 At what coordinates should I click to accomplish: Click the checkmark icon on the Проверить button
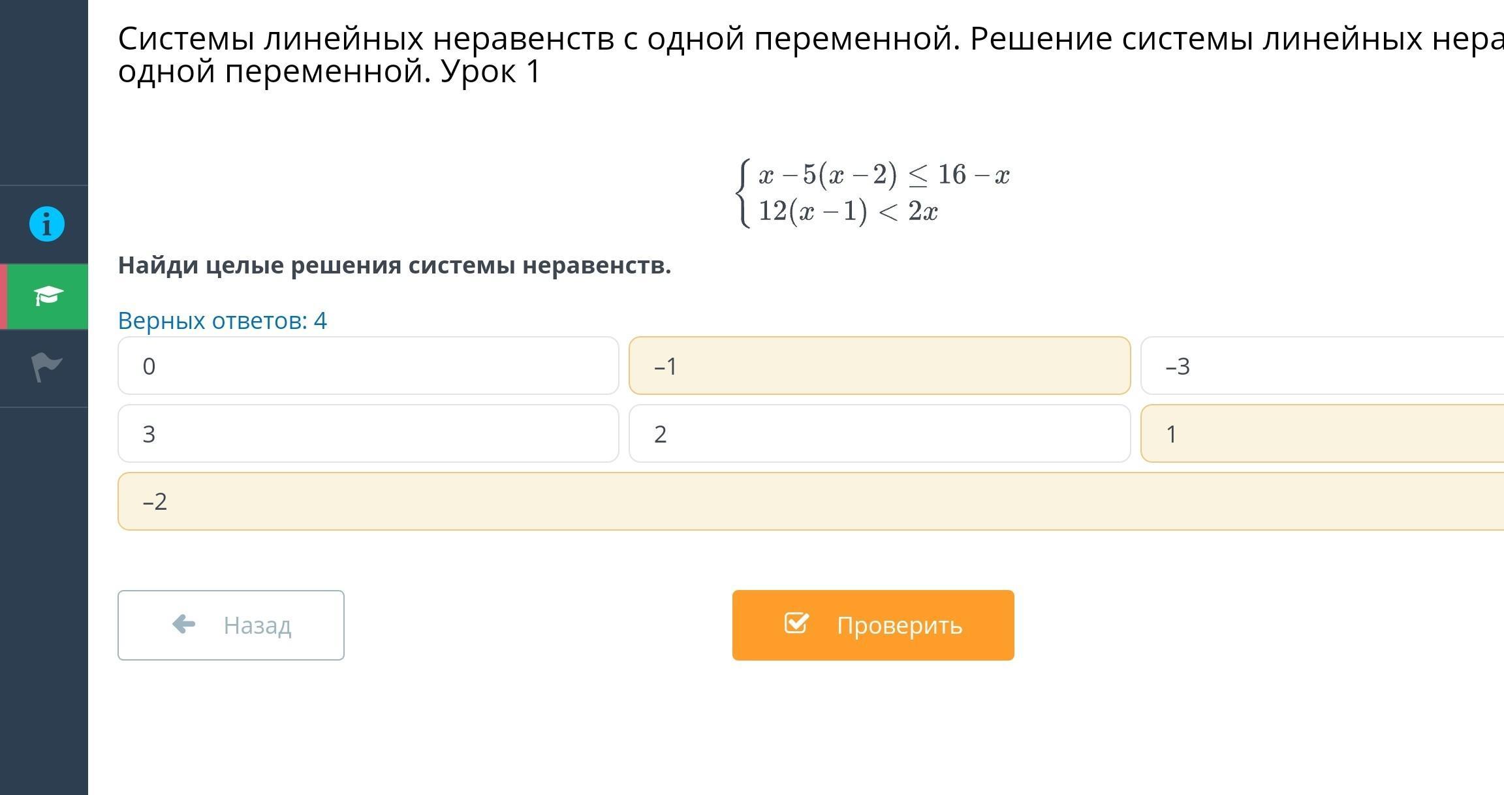(796, 623)
